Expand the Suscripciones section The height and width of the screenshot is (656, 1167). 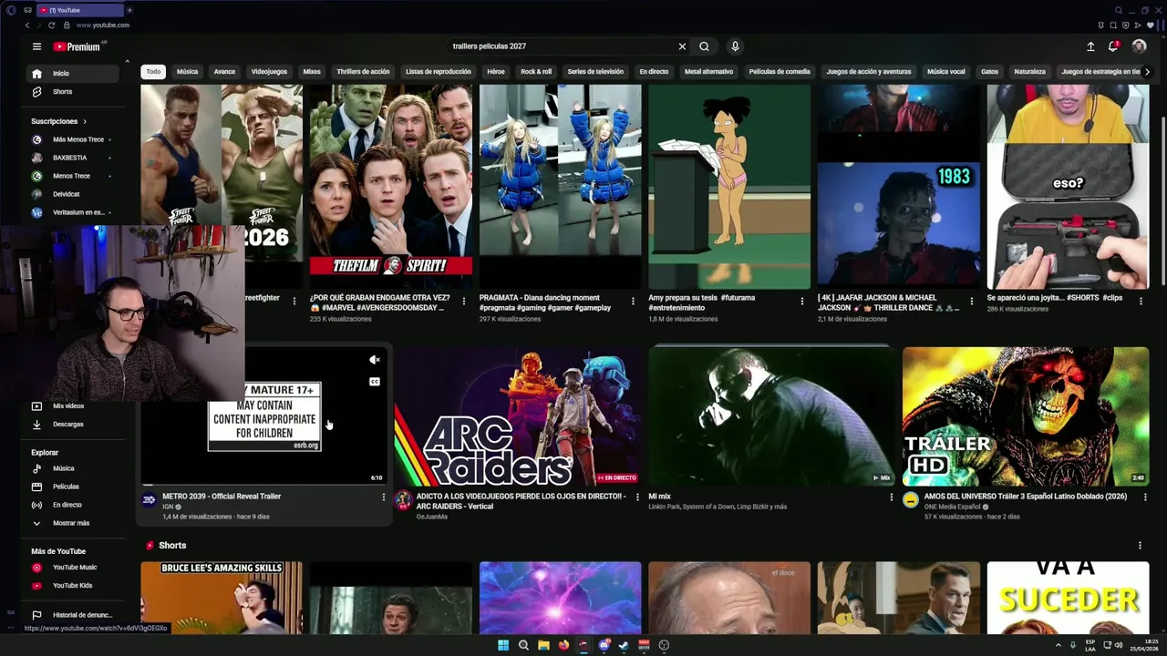pos(59,121)
